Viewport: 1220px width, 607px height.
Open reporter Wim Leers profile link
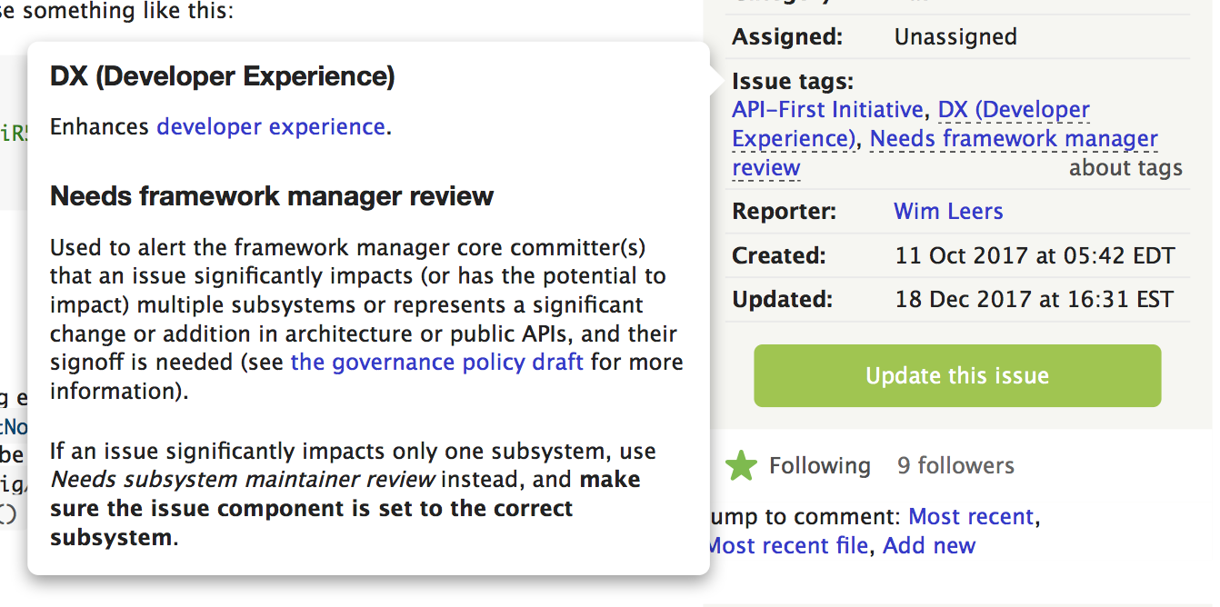click(x=948, y=212)
